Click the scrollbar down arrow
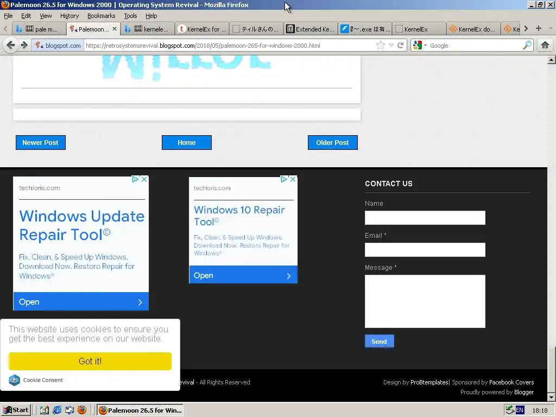 551,397
